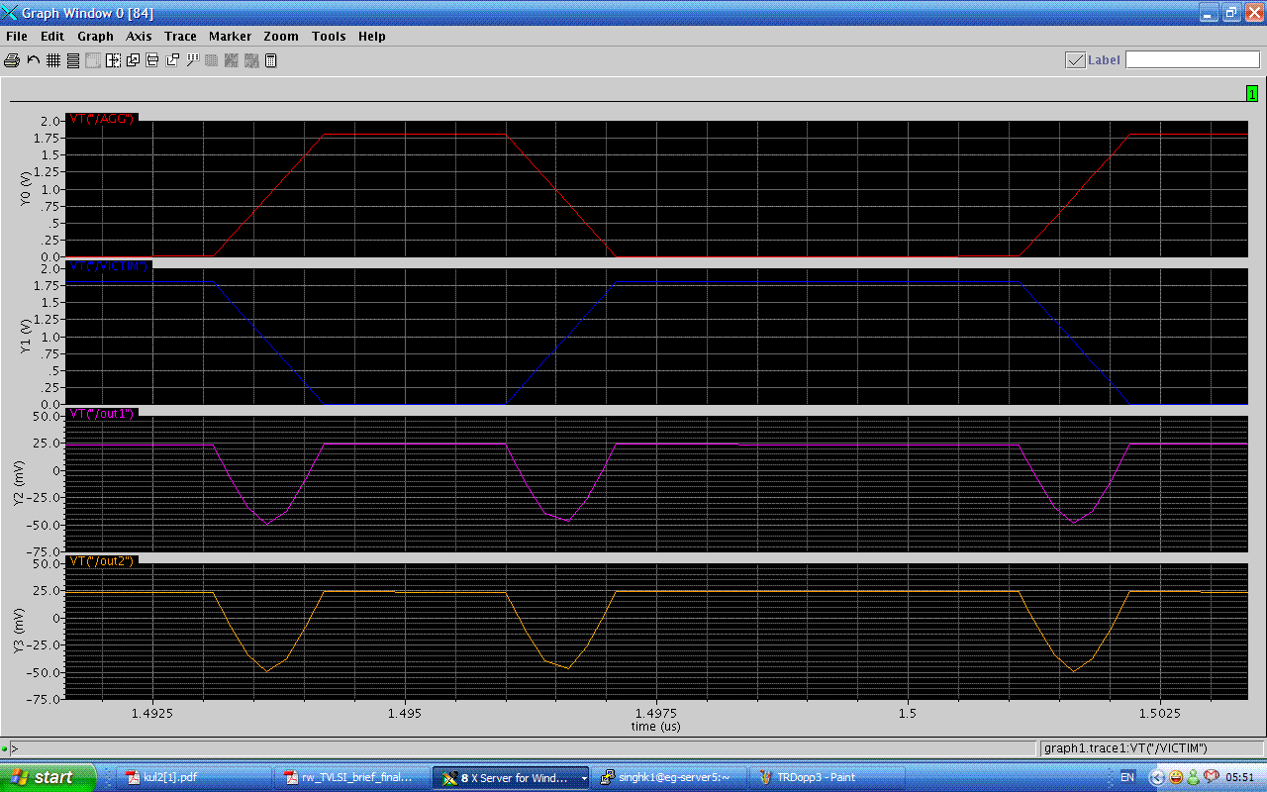
Task: Switch to rw_TVLSI_brief_final taskbar window
Action: (x=352, y=778)
